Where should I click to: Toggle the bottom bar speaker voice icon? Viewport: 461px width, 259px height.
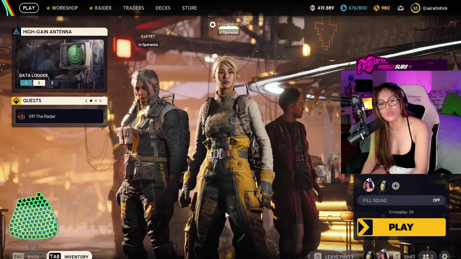coord(383,250)
